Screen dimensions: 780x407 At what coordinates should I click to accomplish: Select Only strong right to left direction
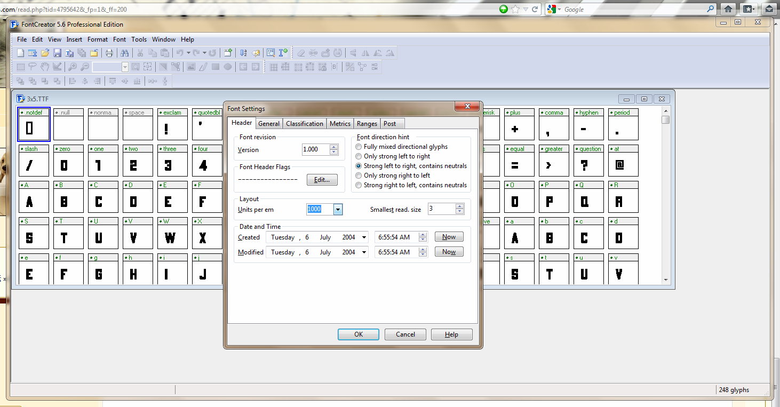click(358, 175)
